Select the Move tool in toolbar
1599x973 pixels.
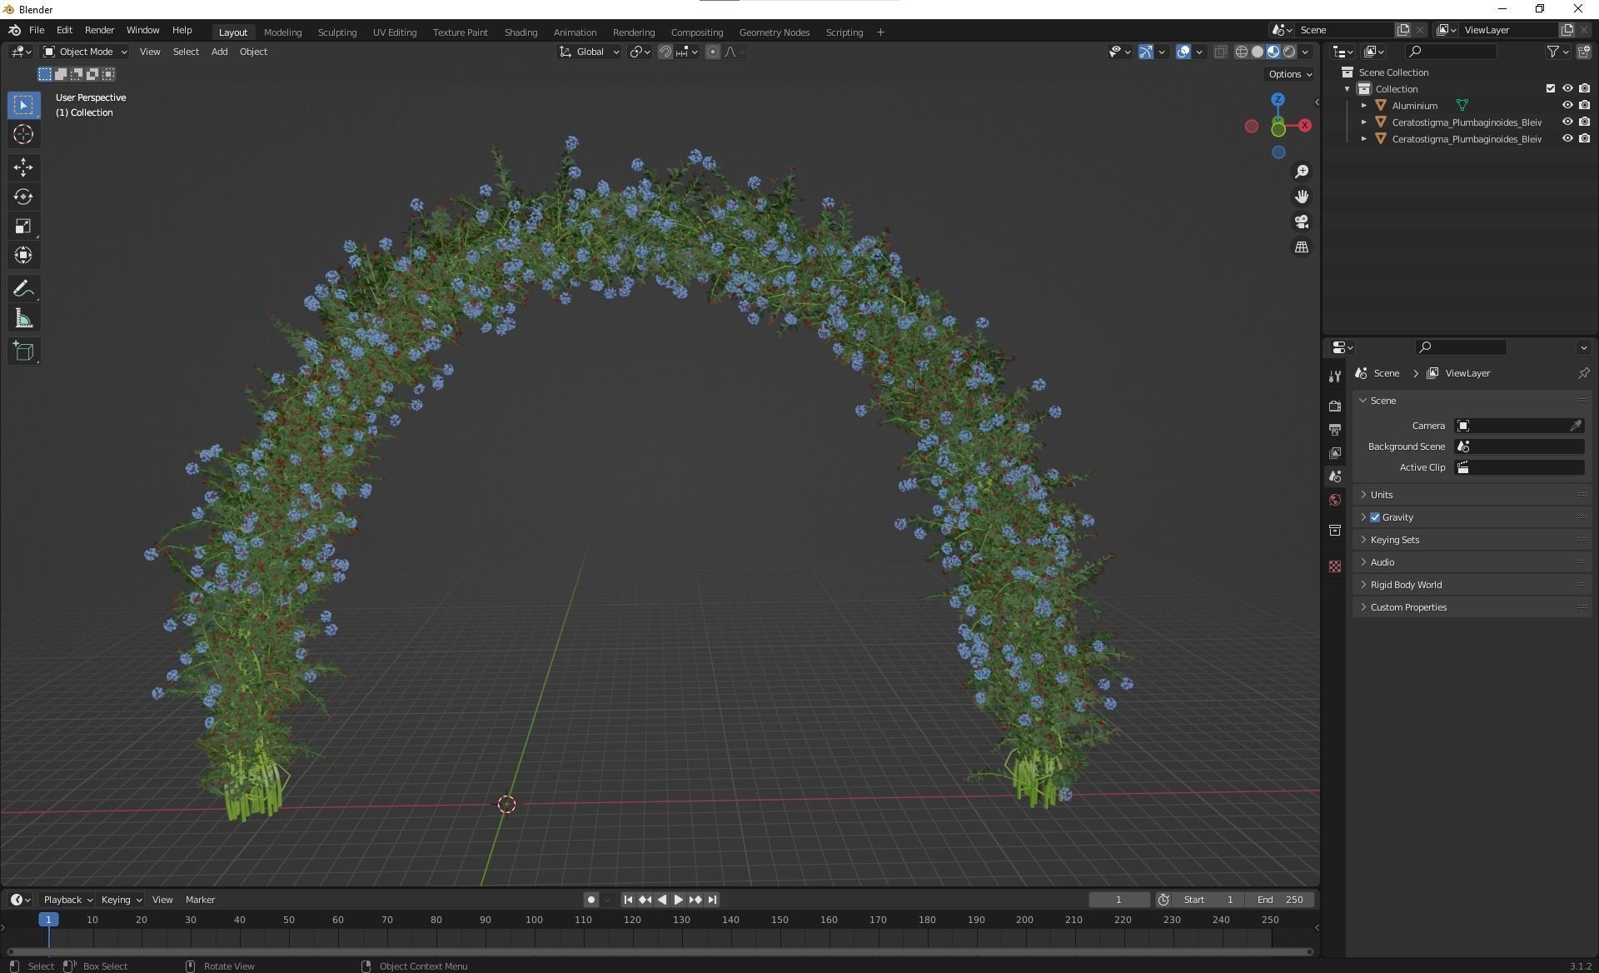23,167
